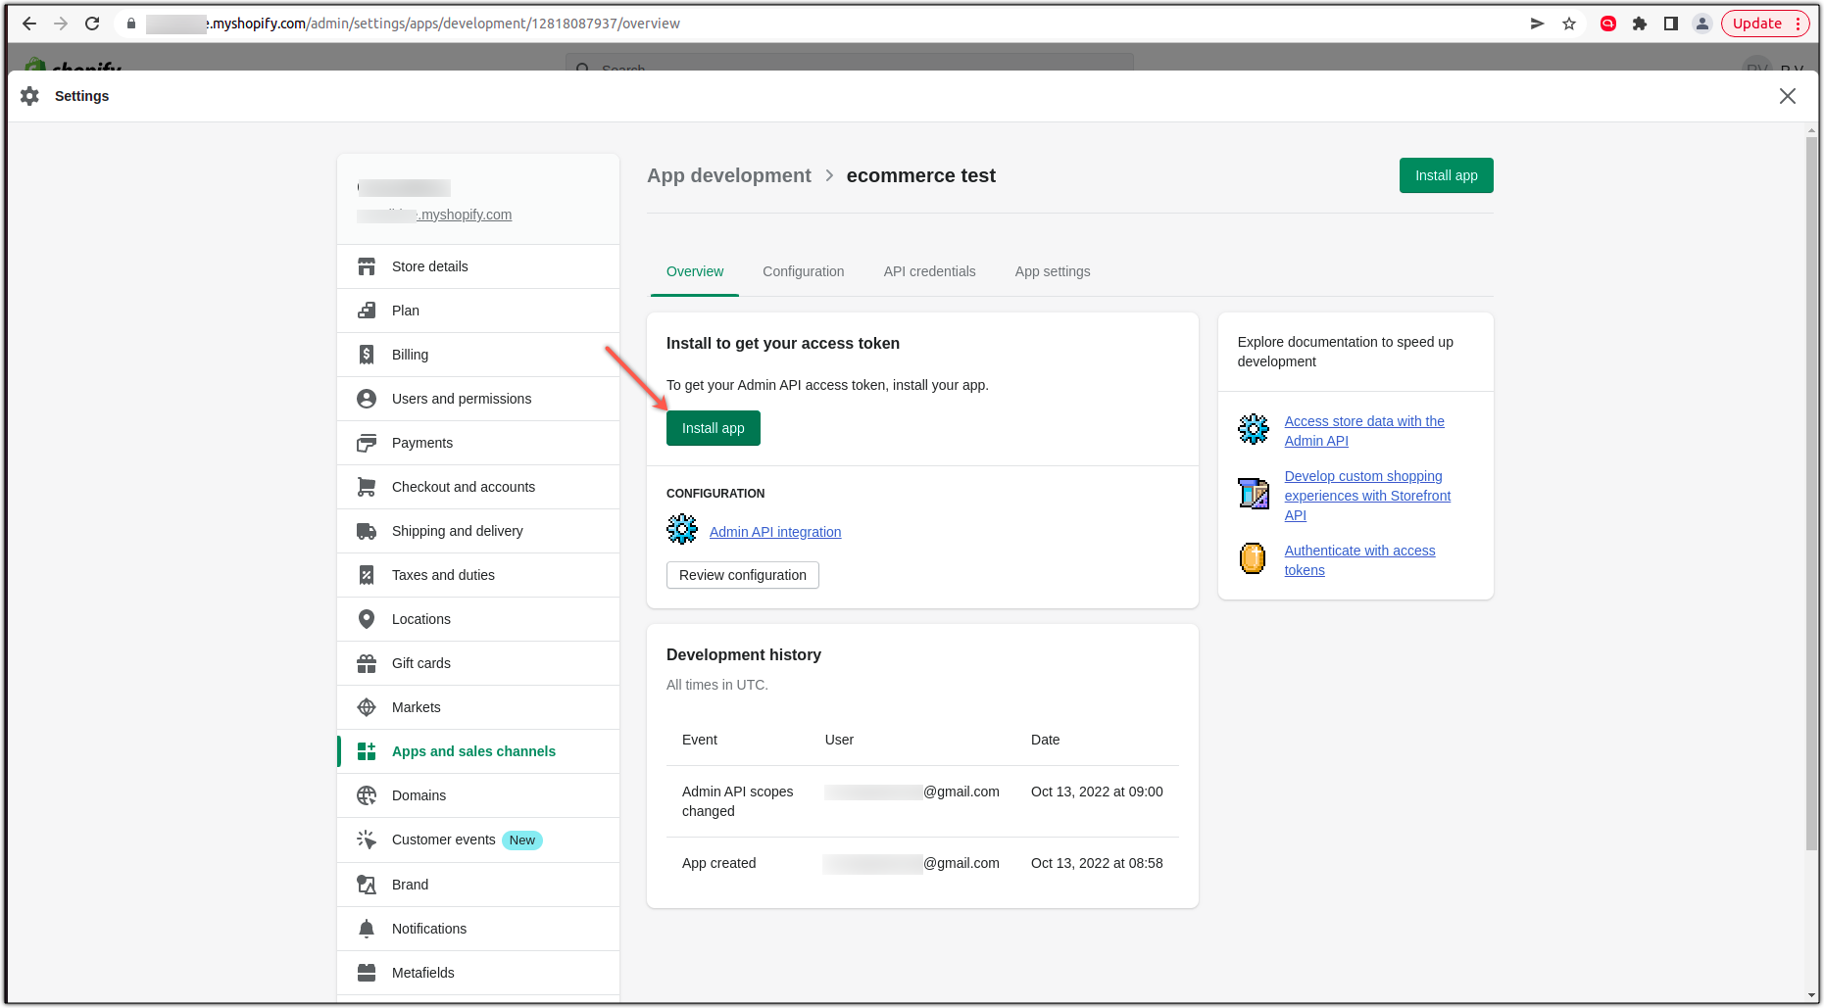1824x1008 pixels.
Task: Go back to the previous browser page
Action: pos(29,24)
